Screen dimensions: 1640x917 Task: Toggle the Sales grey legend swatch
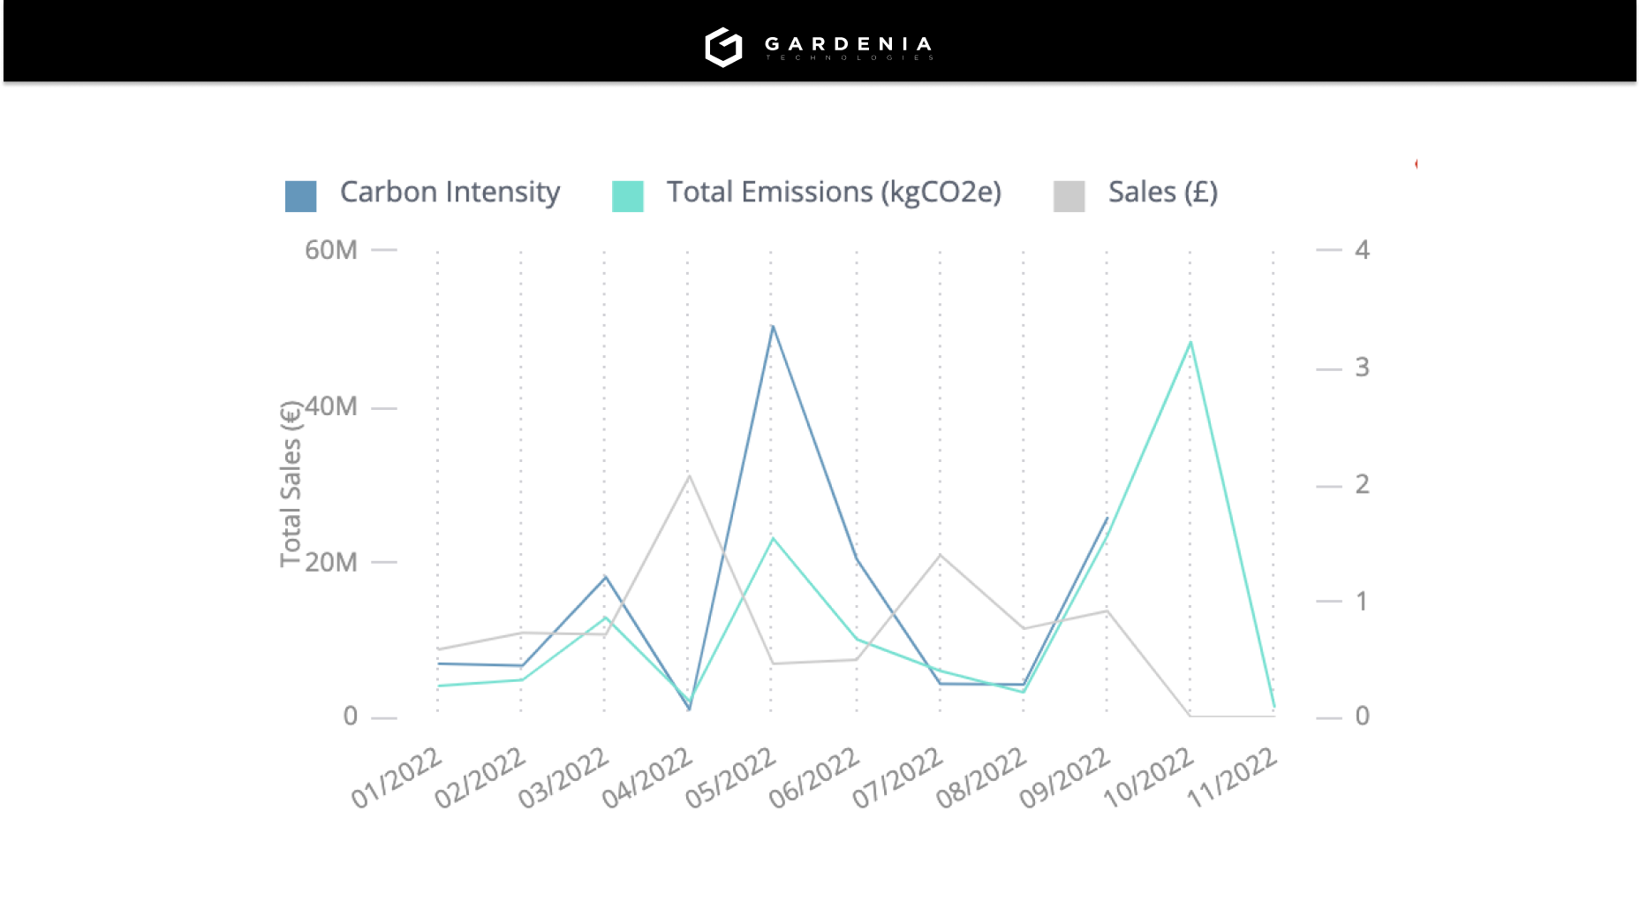[x=1069, y=196]
